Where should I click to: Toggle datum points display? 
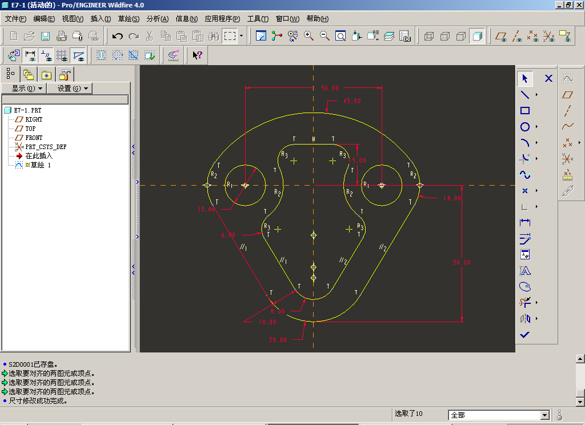533,36
